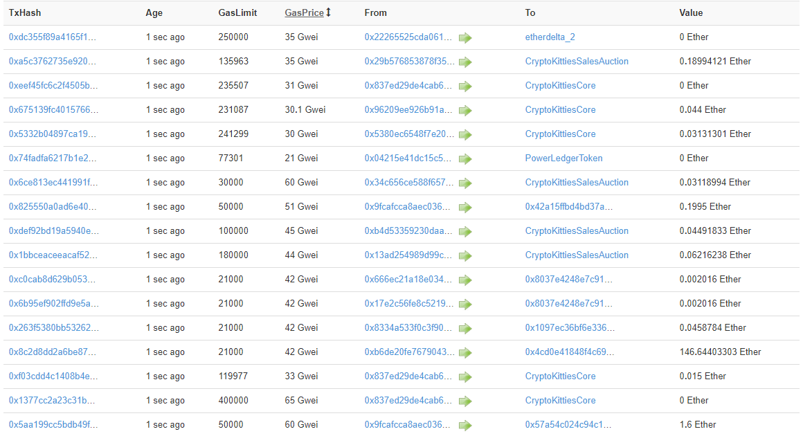Click green arrow icon in etherdelta_2 row
The width and height of the screenshot is (803, 436).
[x=465, y=38]
